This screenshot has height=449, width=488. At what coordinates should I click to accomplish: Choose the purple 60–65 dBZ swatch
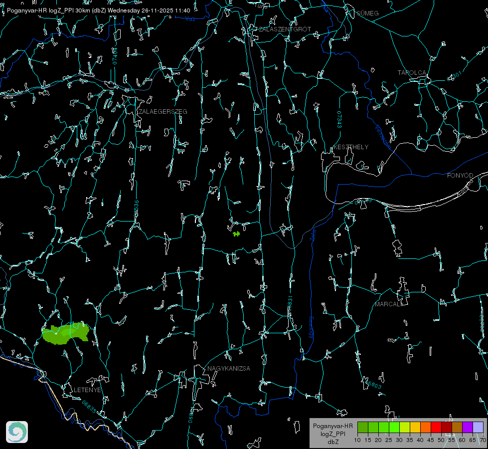point(468,427)
